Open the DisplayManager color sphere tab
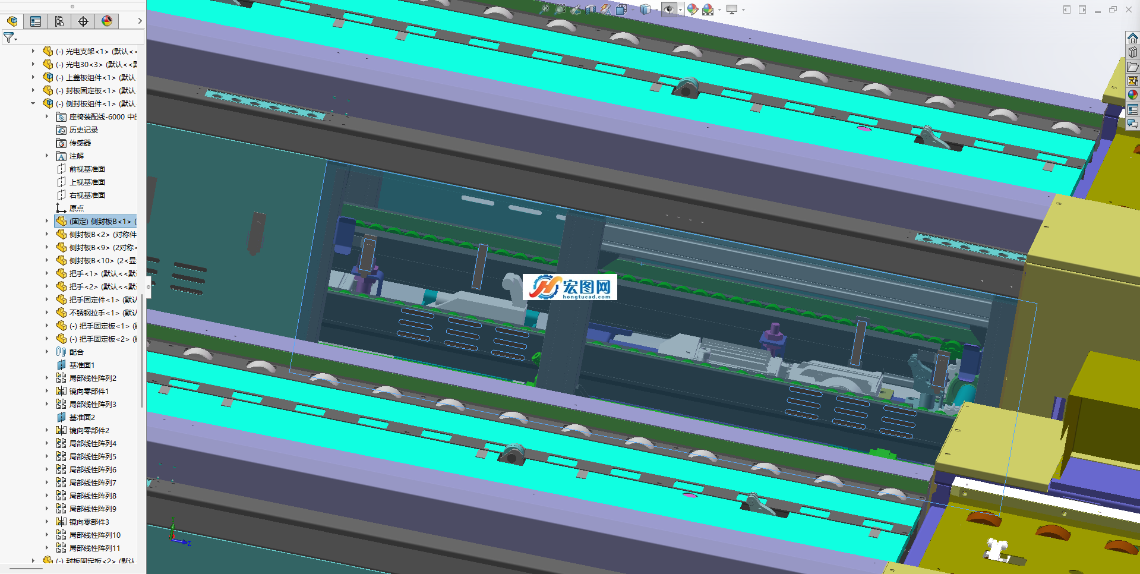This screenshot has height=574, width=1140. click(x=107, y=21)
